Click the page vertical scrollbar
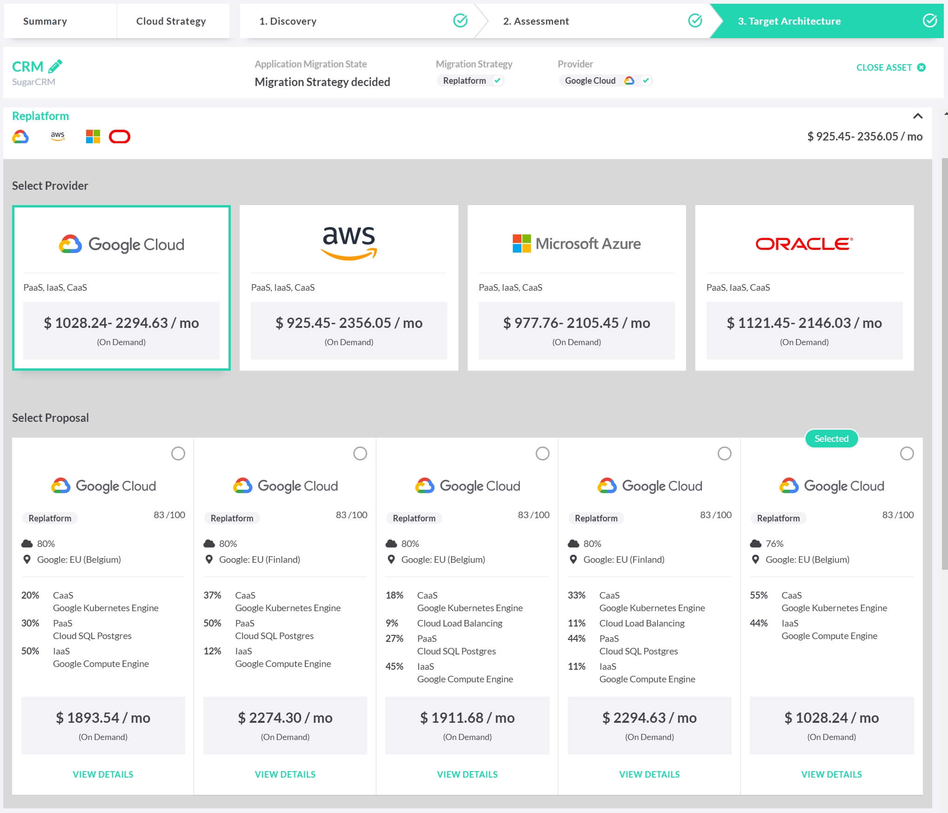 944,363
